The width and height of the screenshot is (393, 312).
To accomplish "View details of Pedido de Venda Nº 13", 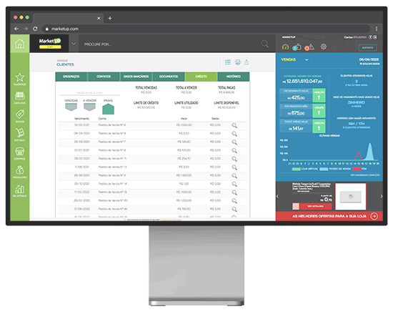I will [234, 167].
